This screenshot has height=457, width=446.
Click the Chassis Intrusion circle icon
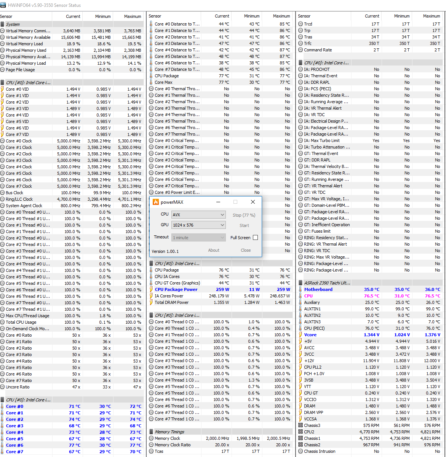tap(301, 451)
